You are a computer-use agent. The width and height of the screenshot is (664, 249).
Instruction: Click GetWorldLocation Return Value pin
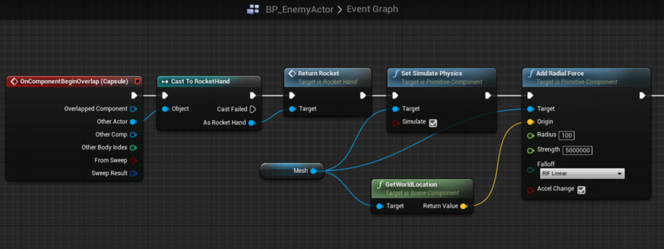[x=463, y=206]
